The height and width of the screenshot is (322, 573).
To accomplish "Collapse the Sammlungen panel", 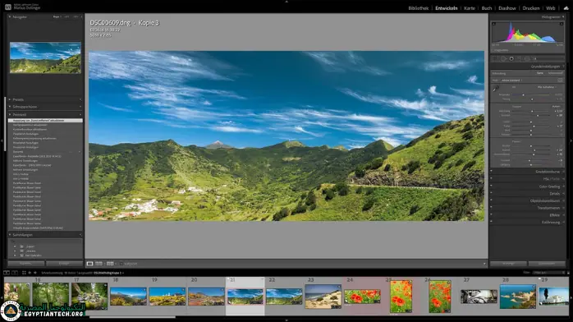I will coord(10,235).
